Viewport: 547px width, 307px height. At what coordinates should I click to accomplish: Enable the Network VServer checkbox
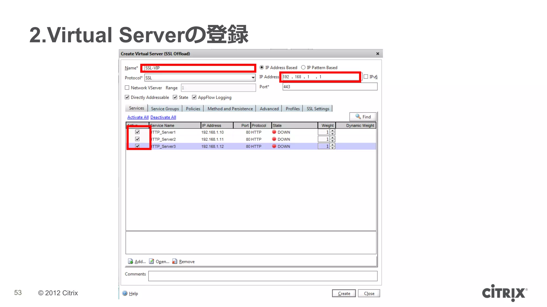(127, 88)
